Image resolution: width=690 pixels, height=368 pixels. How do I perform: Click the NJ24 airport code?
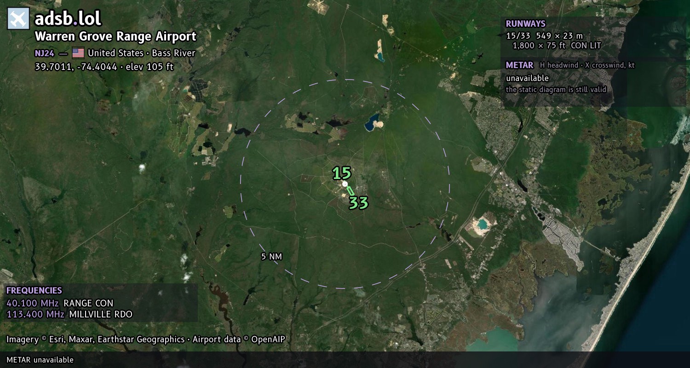click(x=45, y=53)
